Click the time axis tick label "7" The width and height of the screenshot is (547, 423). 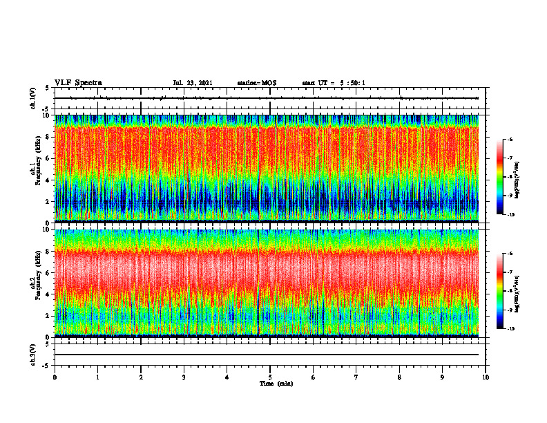[x=356, y=377]
